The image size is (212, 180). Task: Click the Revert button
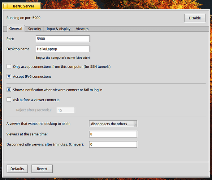42,169
